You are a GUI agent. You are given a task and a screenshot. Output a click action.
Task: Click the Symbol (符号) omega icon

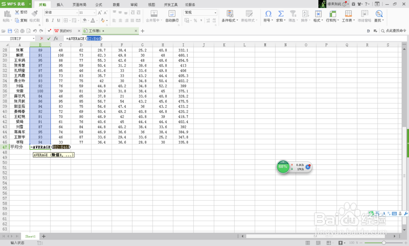268,14
